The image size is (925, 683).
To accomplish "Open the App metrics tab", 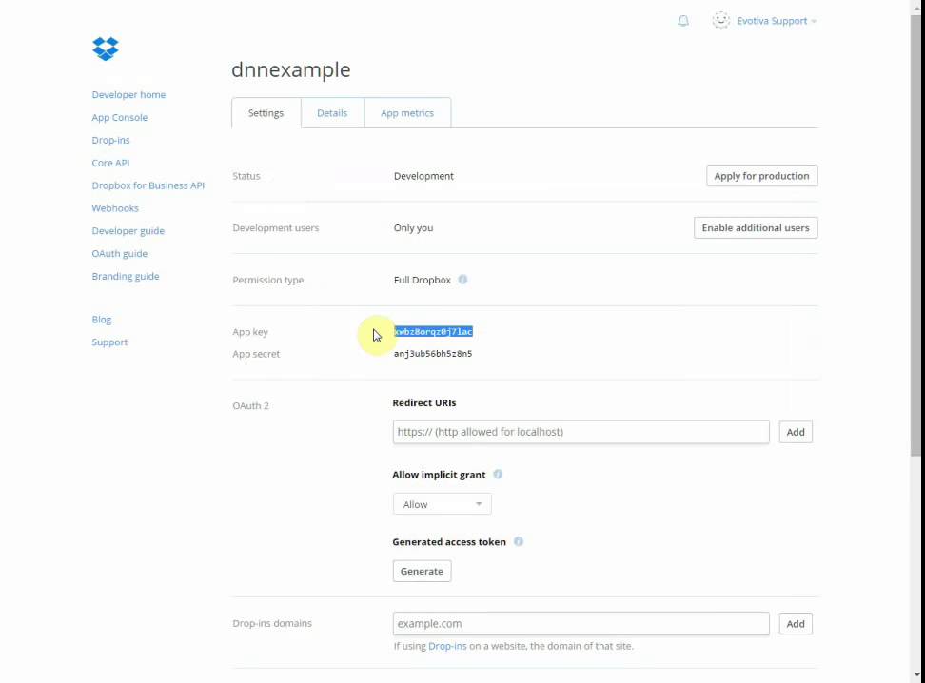I will coord(407,112).
